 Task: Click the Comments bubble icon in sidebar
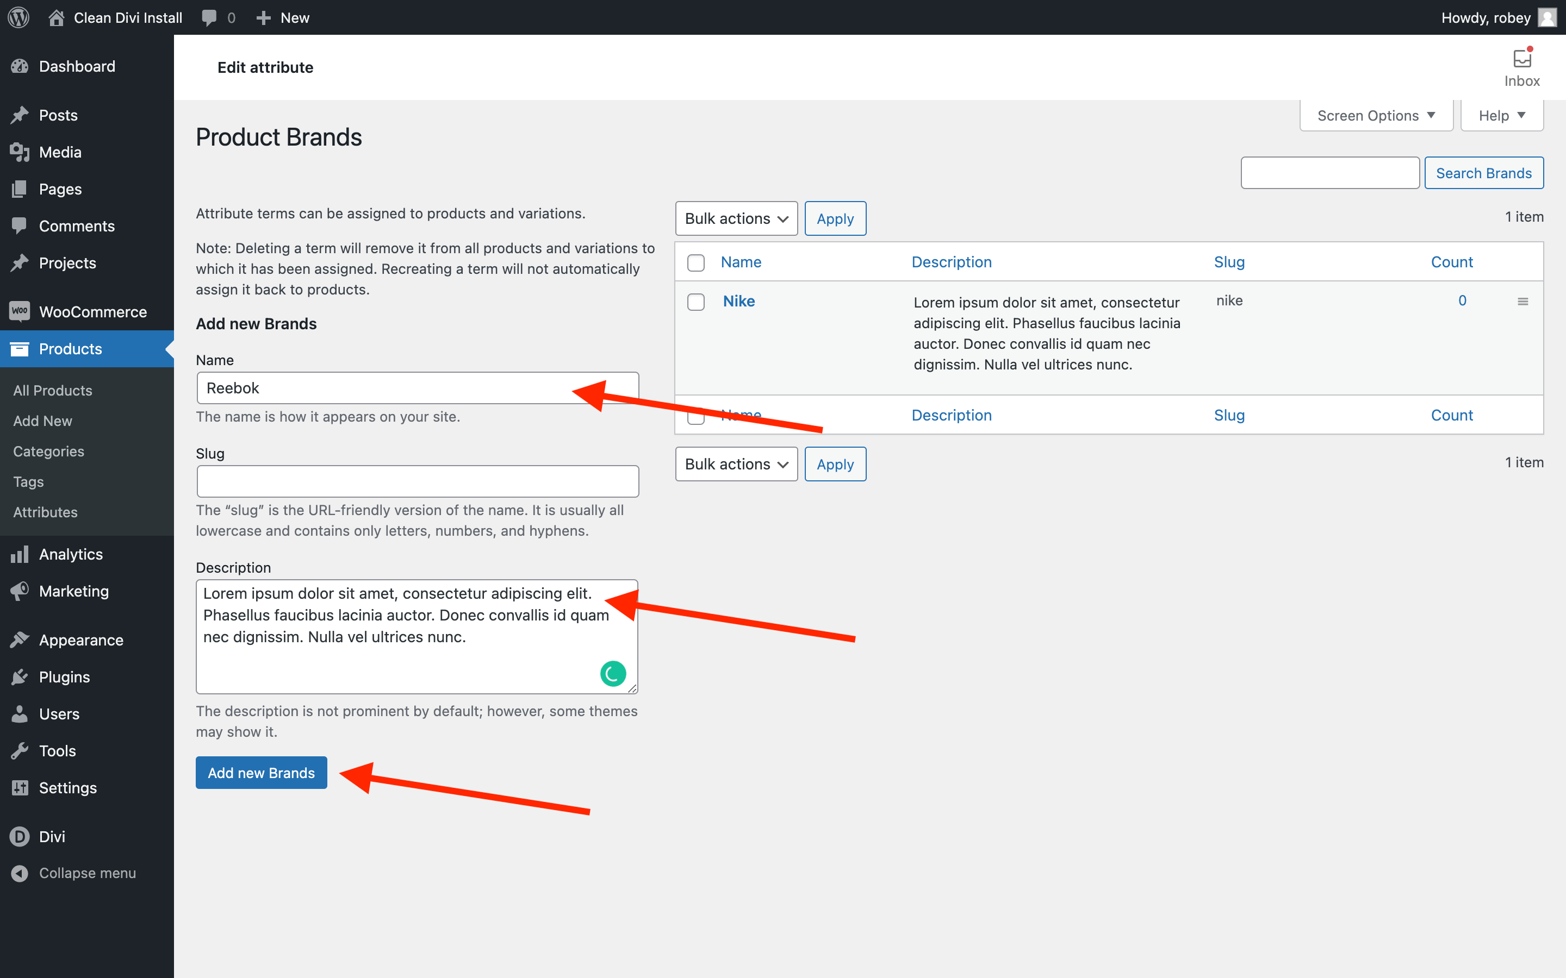click(x=20, y=225)
